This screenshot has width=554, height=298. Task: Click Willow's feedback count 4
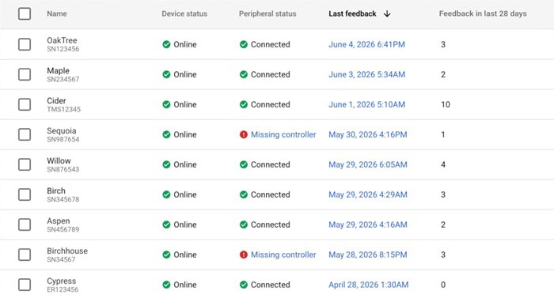click(443, 164)
